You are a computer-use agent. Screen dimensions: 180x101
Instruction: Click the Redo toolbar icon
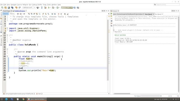coord(20,8)
